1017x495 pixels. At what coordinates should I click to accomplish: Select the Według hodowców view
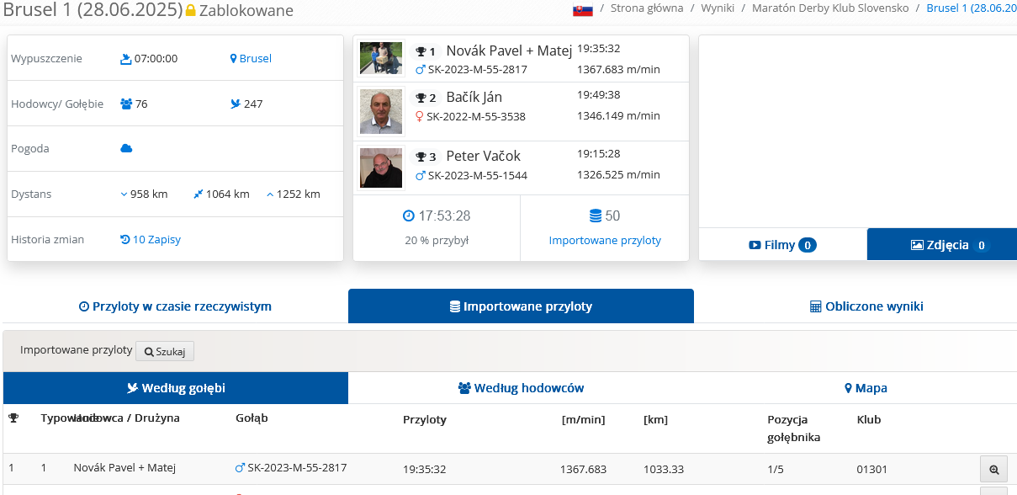[521, 388]
